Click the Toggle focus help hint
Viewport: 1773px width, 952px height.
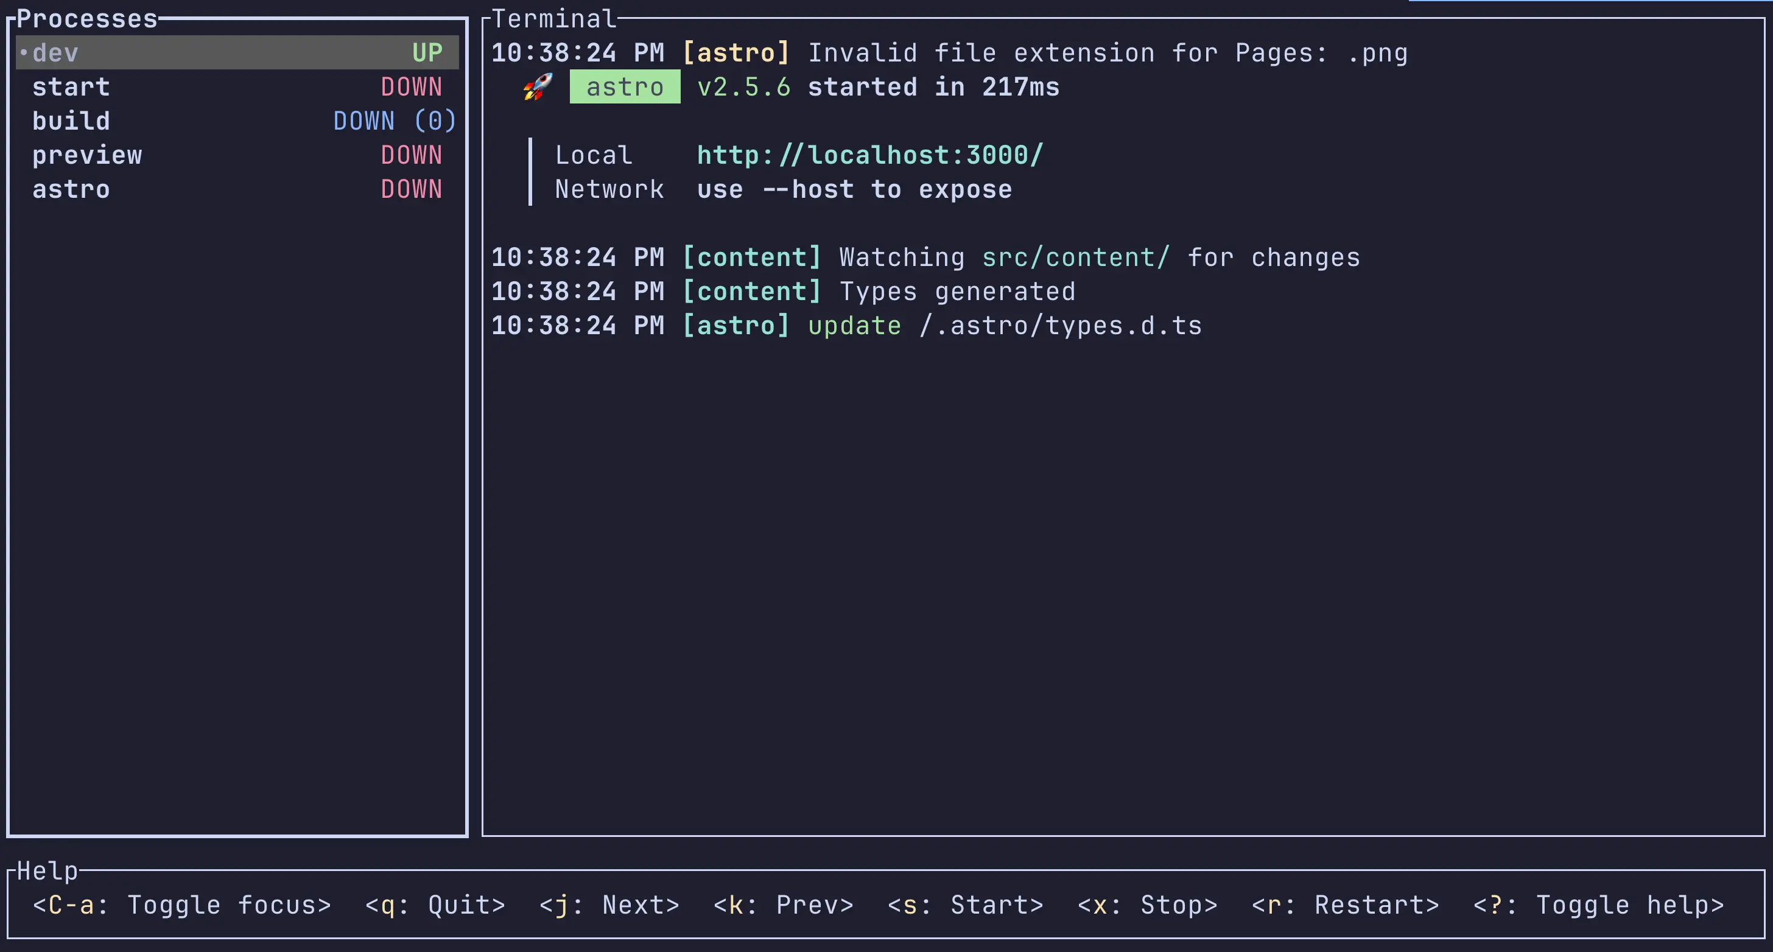181,905
